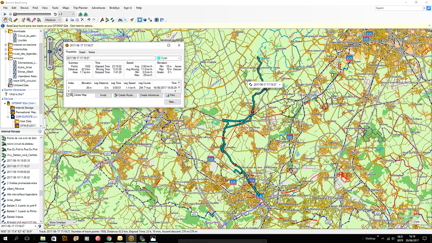Image resolution: width=432 pixels, height=243 pixels.
Task: Open Chrome from the taskbar
Action: point(109,239)
